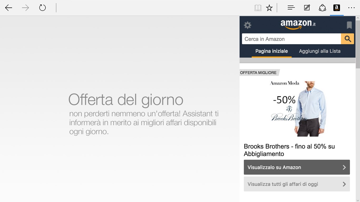This screenshot has height=202, width=360.
Task: Click the bookmark icon in Amazon panel
Action: (349, 25)
